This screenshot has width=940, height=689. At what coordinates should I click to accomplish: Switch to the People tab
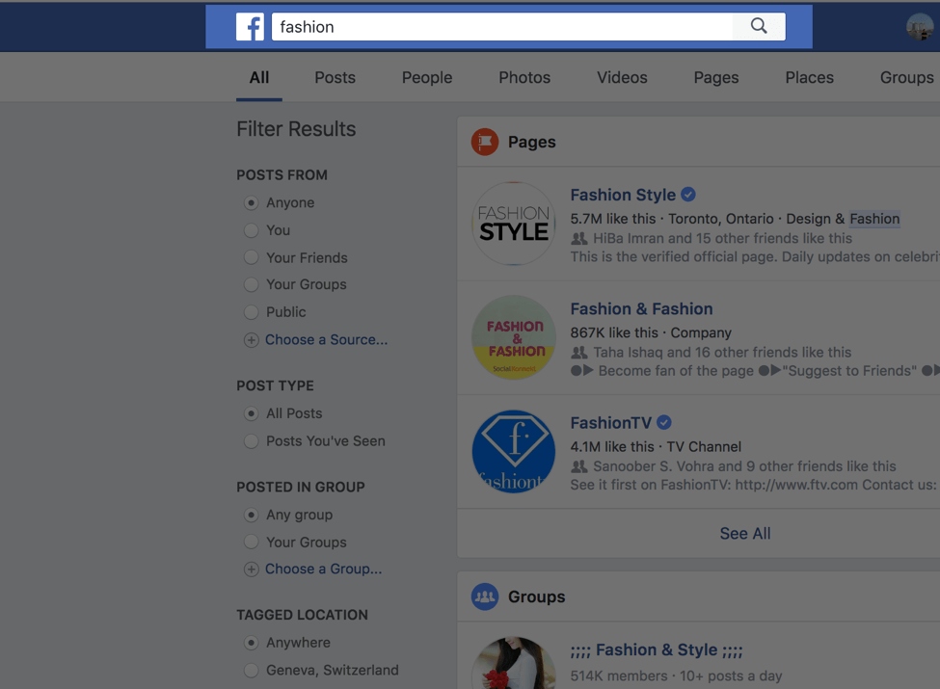pos(427,77)
